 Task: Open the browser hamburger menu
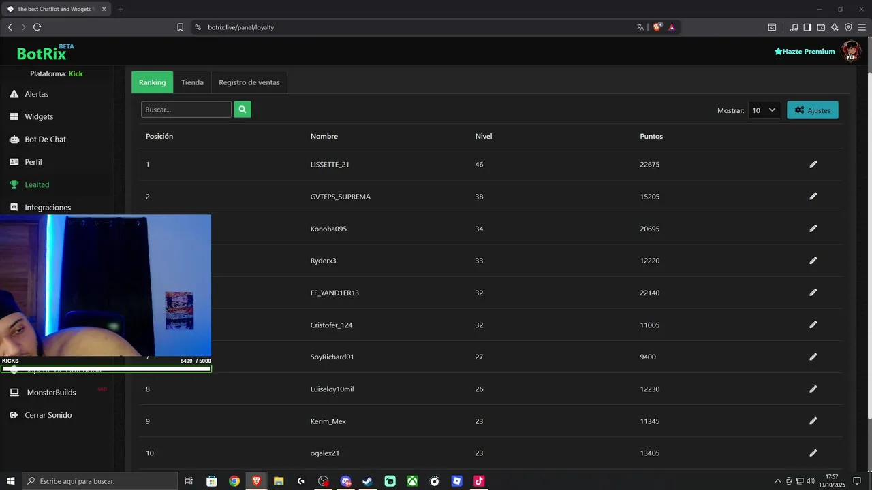pyautogui.click(x=862, y=27)
